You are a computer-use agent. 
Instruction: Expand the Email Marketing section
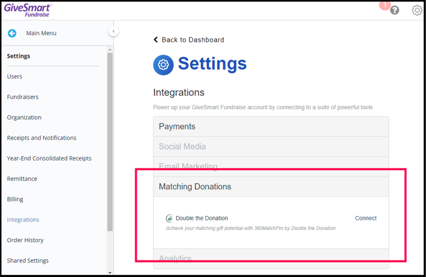[x=271, y=166]
